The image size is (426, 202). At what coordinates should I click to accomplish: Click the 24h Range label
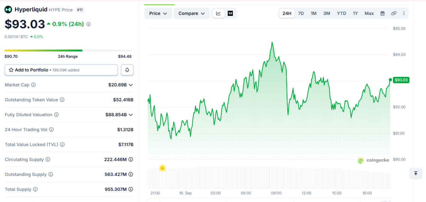tap(68, 56)
